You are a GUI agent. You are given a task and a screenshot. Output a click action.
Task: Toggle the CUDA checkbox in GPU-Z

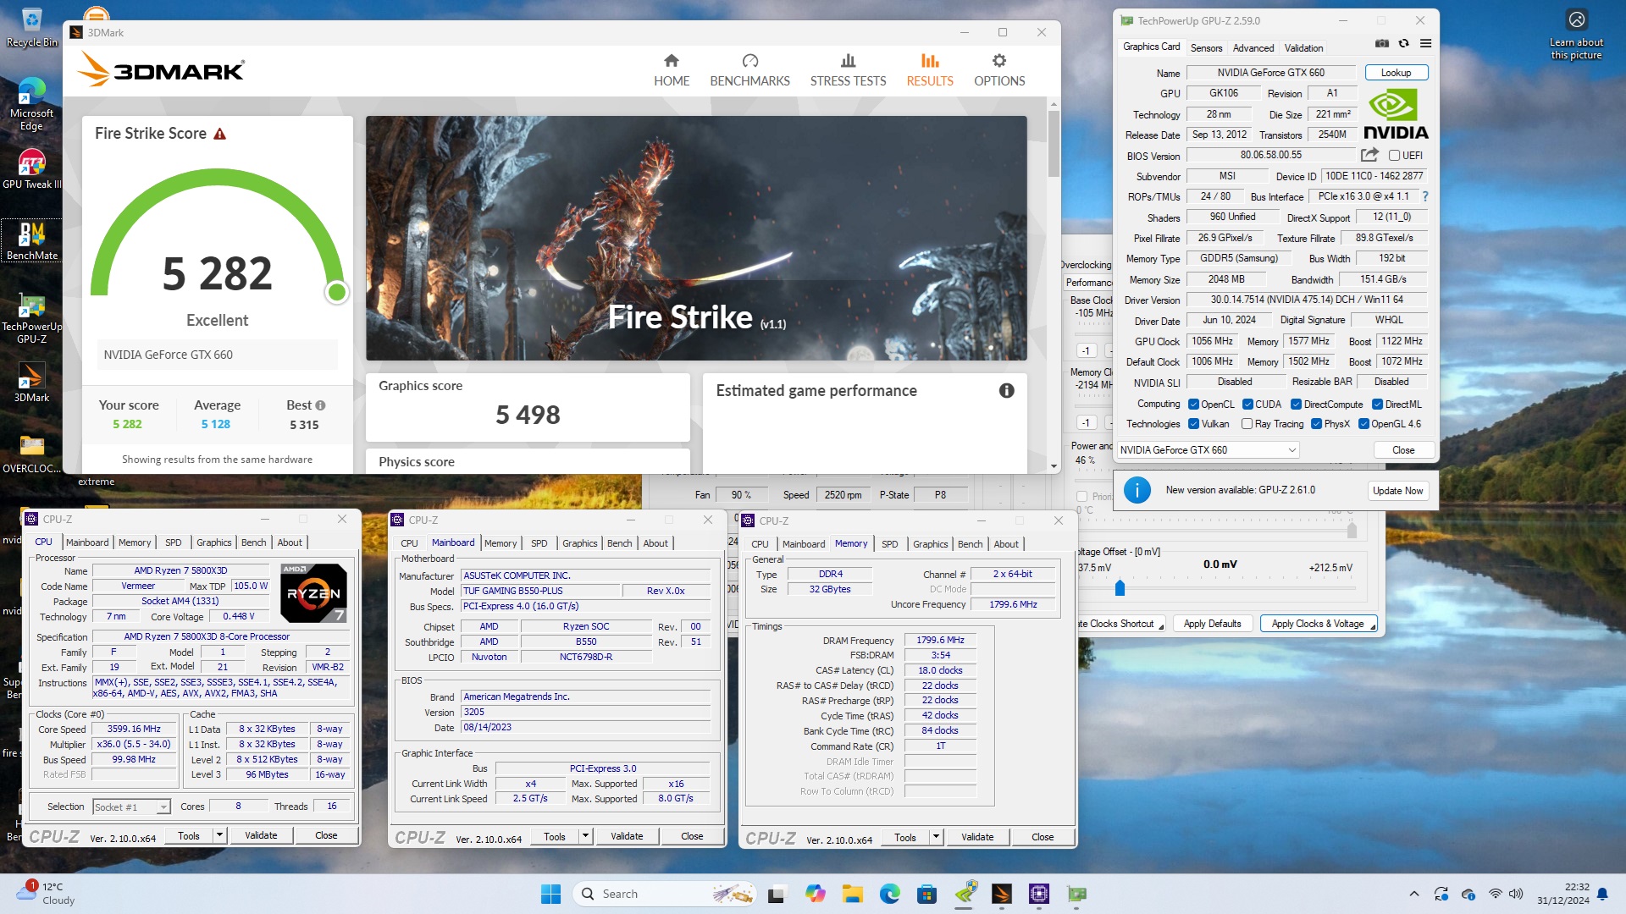pos(1247,405)
